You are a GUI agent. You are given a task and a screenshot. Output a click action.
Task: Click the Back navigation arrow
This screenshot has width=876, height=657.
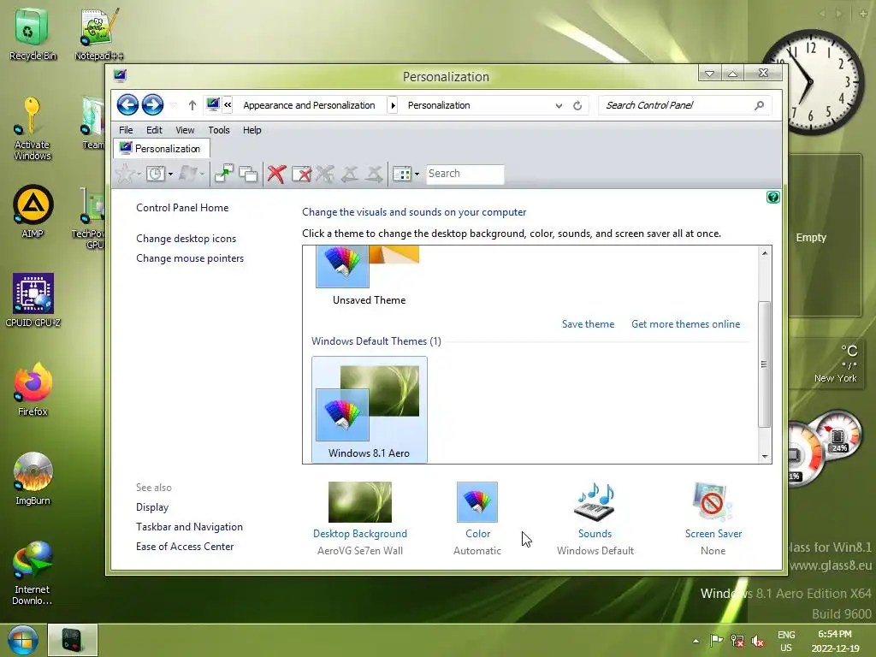[x=127, y=104]
